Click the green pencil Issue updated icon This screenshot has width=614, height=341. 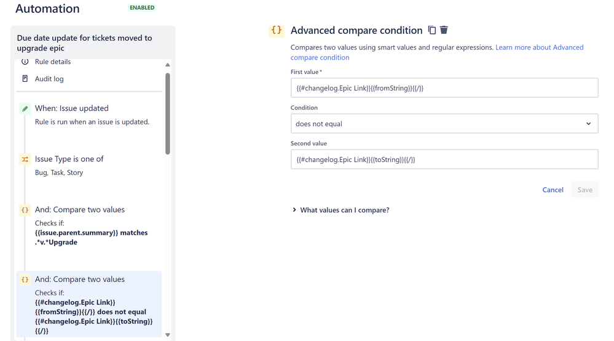click(25, 108)
